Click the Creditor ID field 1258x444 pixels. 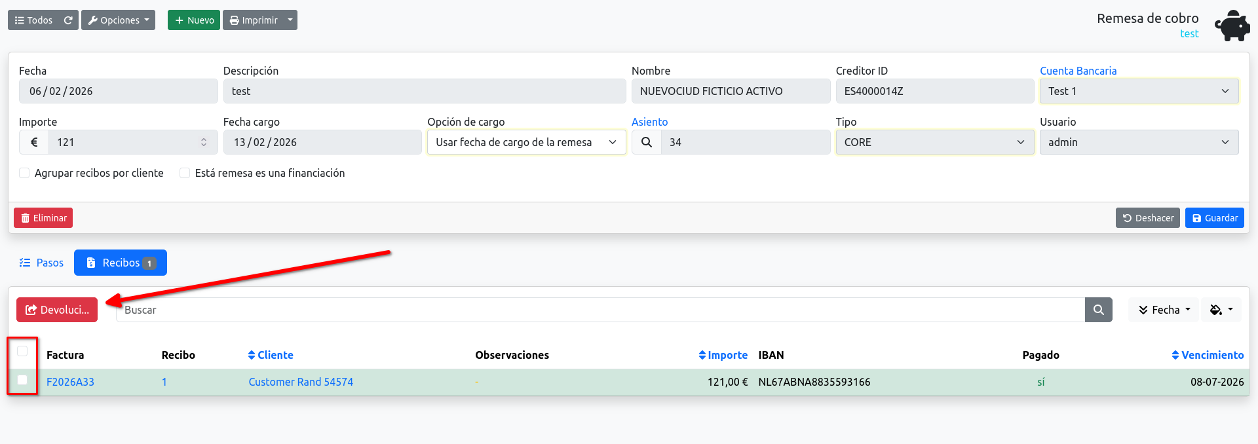click(935, 91)
